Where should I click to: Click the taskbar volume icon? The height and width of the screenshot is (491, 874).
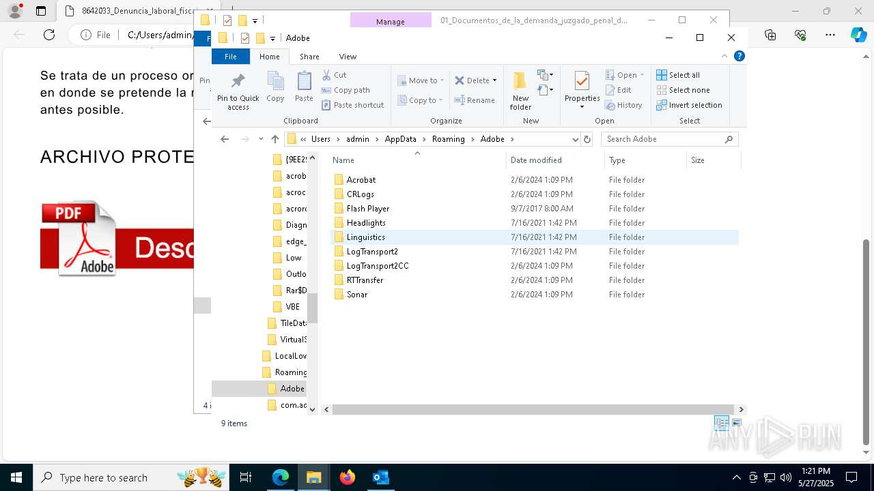click(x=785, y=477)
